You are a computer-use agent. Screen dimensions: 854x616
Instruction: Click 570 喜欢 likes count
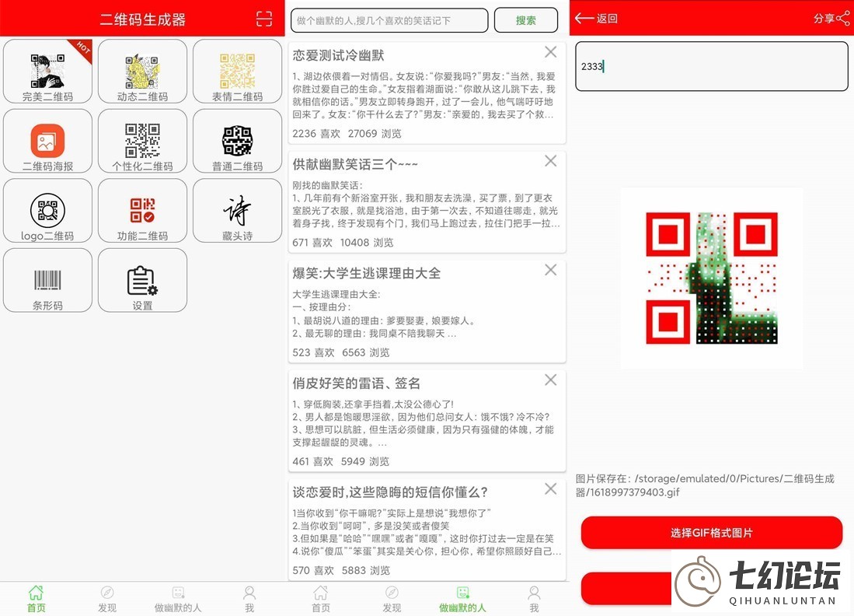click(x=313, y=571)
